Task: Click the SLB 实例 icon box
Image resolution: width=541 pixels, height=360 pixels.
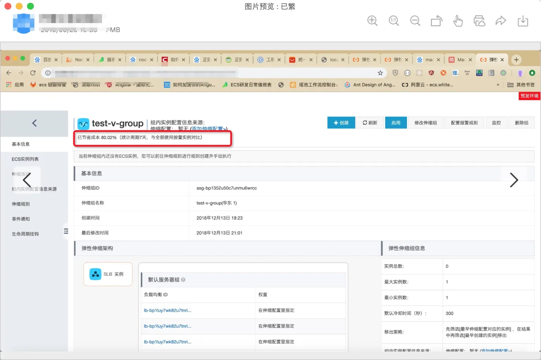Action: [108, 274]
